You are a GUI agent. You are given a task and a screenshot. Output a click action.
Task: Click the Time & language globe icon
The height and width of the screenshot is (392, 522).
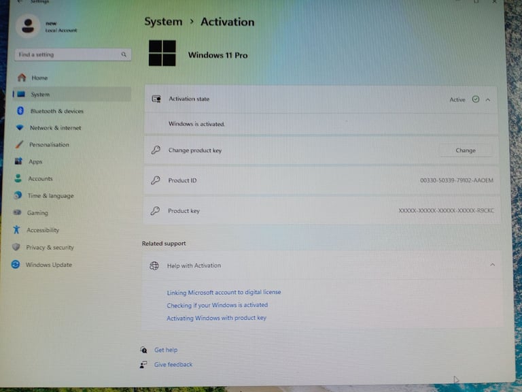point(18,195)
